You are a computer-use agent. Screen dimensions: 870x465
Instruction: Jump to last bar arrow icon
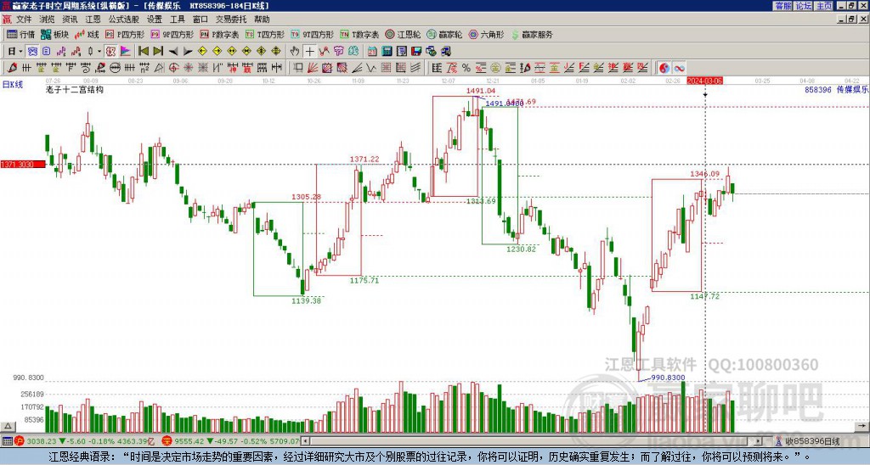point(157,51)
